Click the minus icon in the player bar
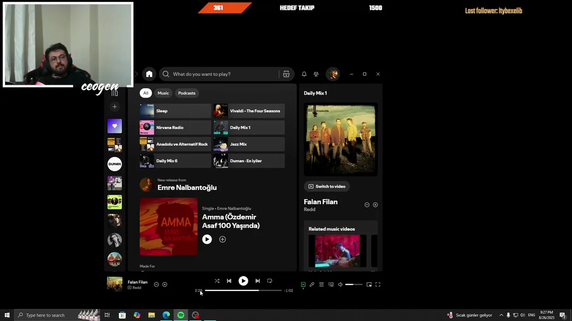The height and width of the screenshot is (321, 572). click(156, 284)
